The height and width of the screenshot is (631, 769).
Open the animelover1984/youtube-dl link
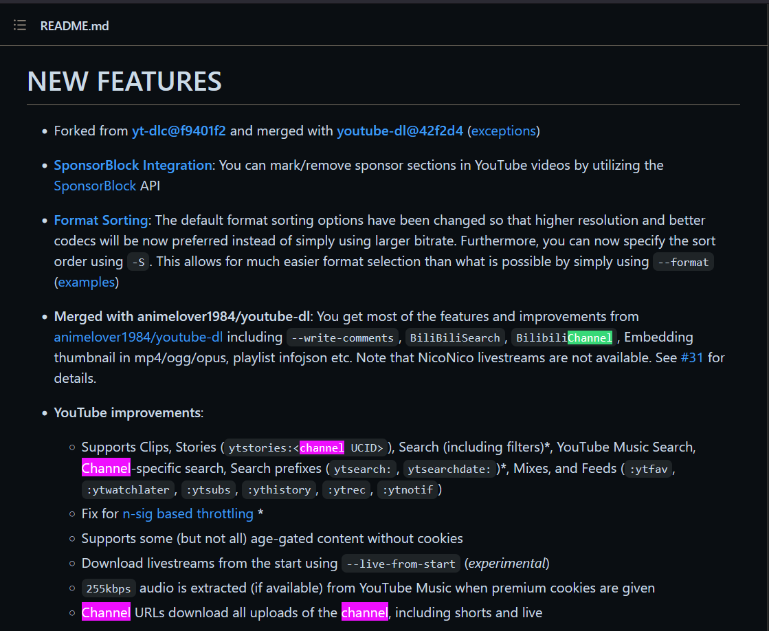click(x=138, y=337)
